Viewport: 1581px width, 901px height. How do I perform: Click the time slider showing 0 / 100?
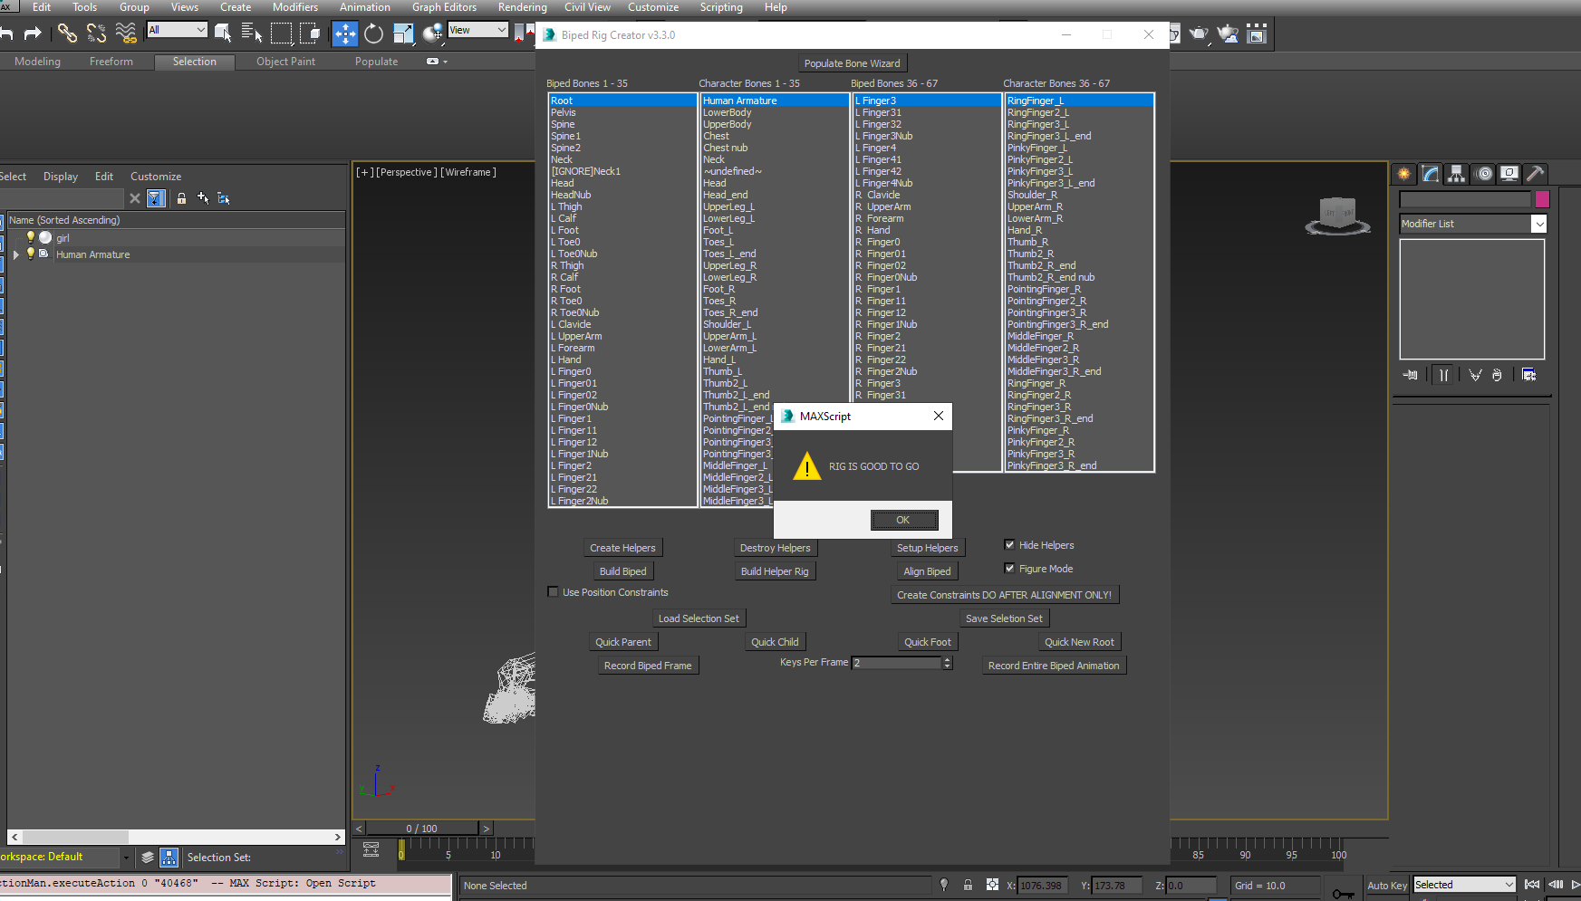(422, 828)
